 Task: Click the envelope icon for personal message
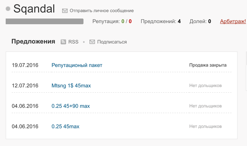pyautogui.click(x=65, y=11)
